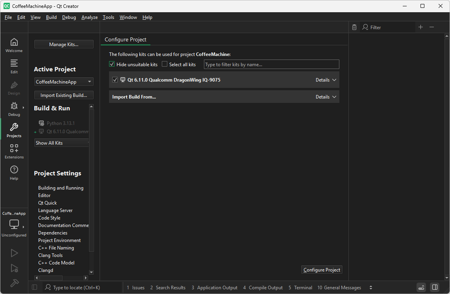Enable Select all kits
Image resolution: width=450 pixels, height=294 pixels.
click(164, 64)
